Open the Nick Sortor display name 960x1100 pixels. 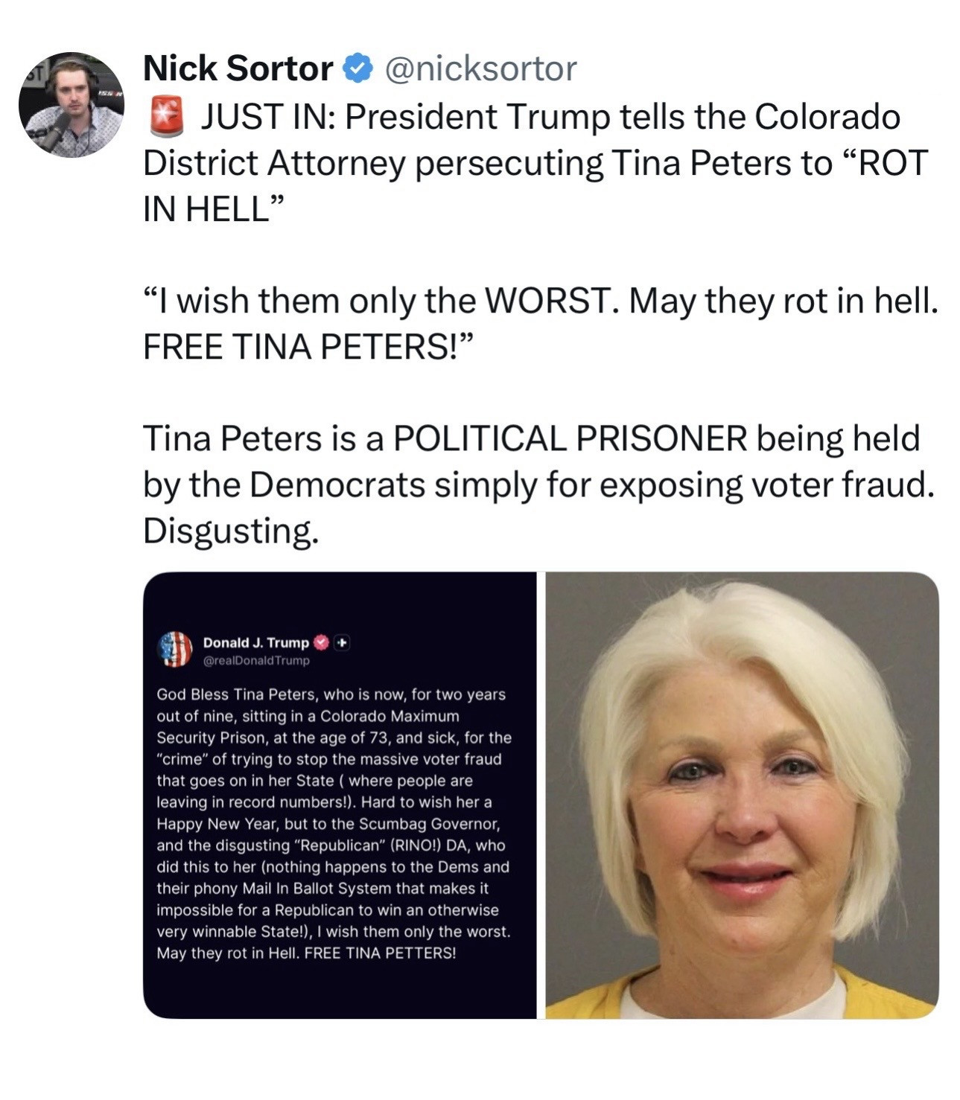238,68
